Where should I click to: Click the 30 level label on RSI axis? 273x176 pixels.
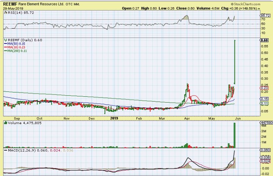click(263, 28)
